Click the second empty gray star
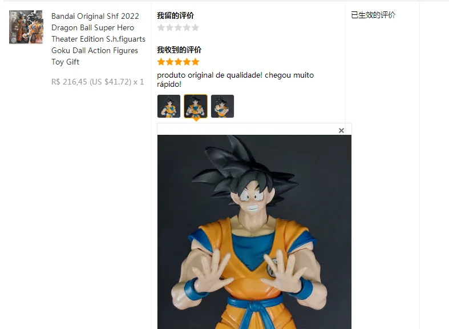Screen dimensions: 449x329 169,27
